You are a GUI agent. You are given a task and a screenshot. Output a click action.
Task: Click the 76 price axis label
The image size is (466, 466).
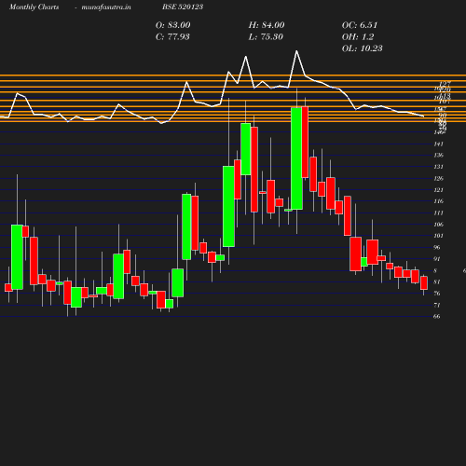pos(437,294)
